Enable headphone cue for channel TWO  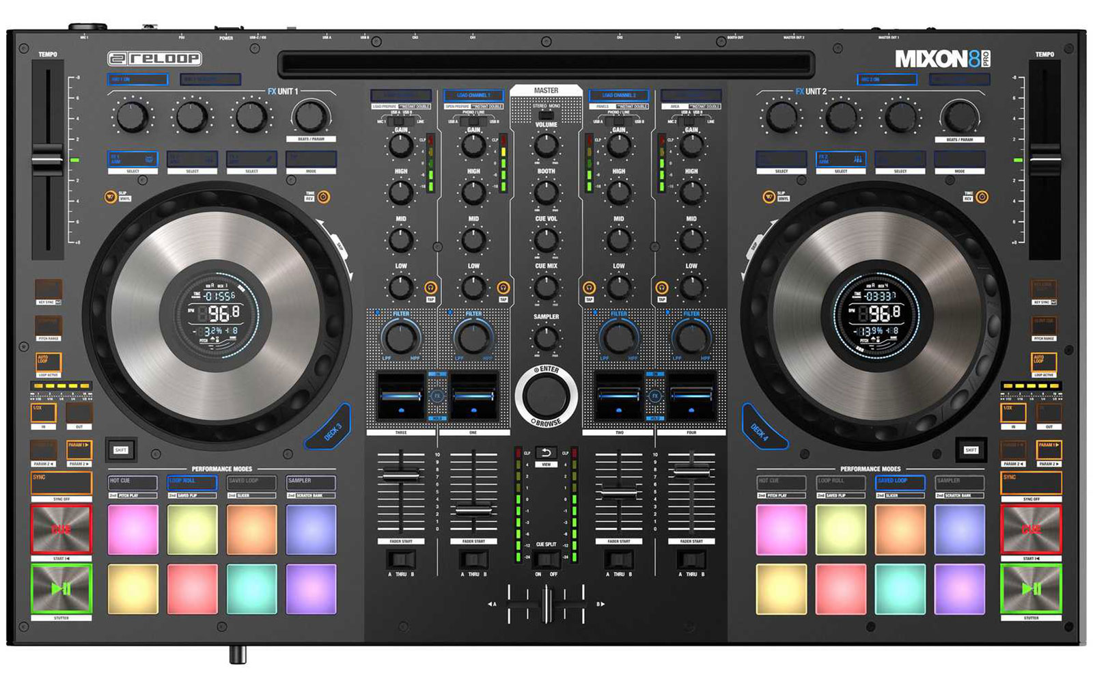589,288
